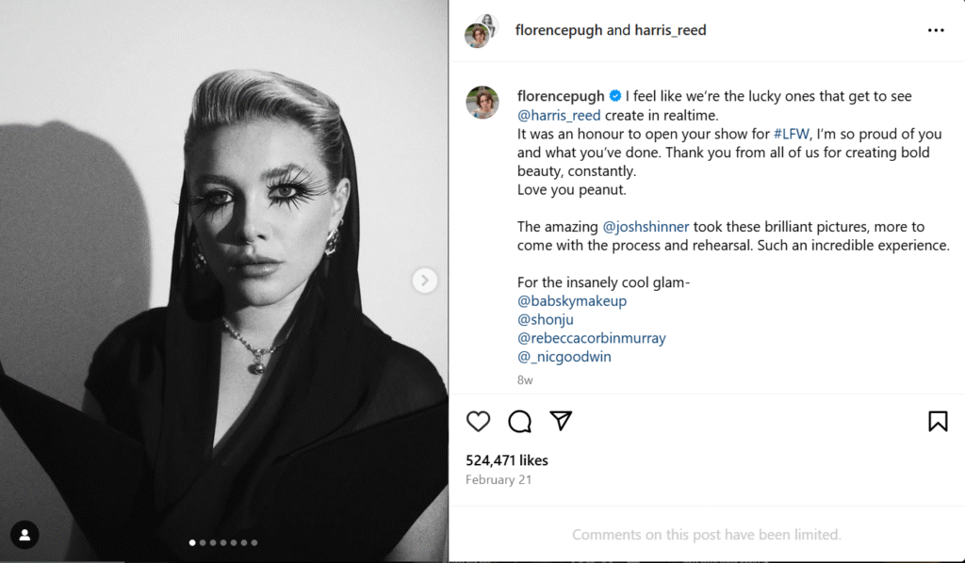View who liked by clicking 524,471 likes
The image size is (965, 563).
point(506,460)
